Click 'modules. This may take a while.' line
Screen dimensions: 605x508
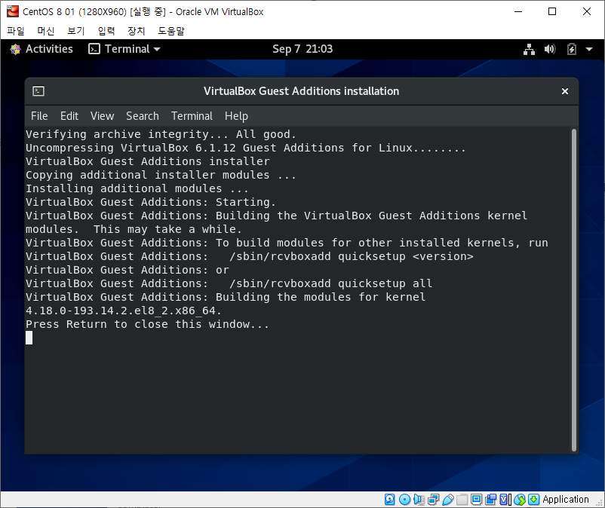(x=134, y=229)
